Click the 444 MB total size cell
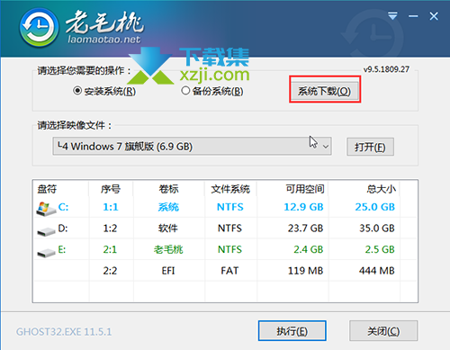Image resolution: width=450 pixels, height=350 pixels. (377, 271)
